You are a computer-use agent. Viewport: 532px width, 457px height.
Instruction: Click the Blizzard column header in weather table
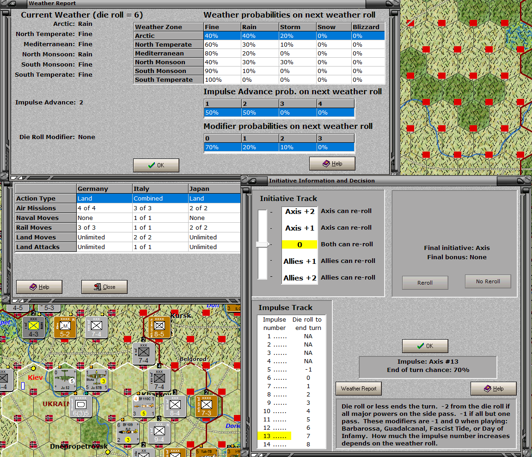point(368,27)
